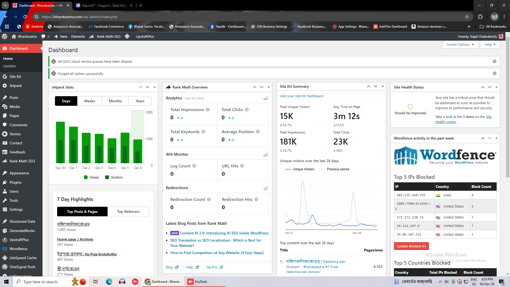Show more bookmarks with the chevron
Image resolution: width=510 pixels, height=287 pixels.
[469, 27]
